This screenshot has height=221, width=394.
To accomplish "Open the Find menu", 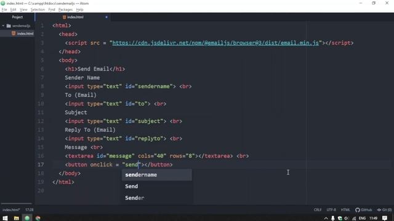I will coord(52,10).
